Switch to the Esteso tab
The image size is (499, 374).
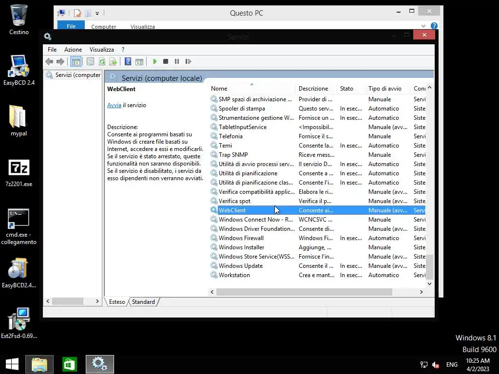click(x=117, y=302)
